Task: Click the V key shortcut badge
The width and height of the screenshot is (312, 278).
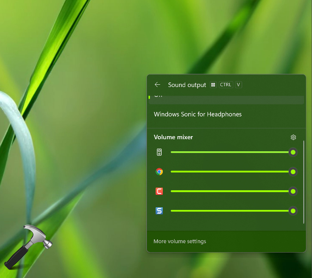Action: [x=238, y=85]
